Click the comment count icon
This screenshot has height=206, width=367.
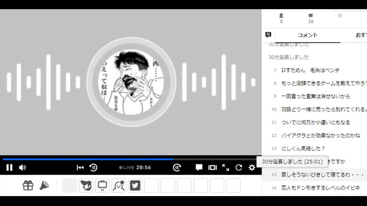(310, 16)
